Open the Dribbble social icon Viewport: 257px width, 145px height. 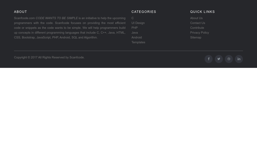(229, 59)
